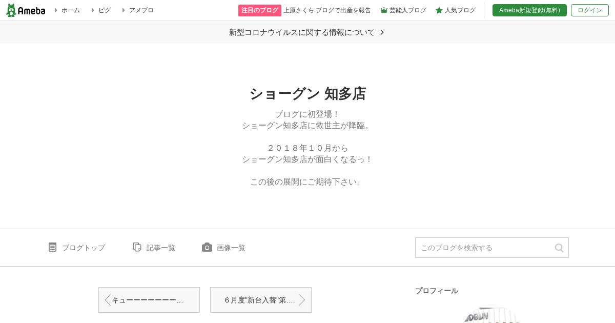
Task: Open the profile image thumbnail
Action: pyautogui.click(x=492, y=314)
